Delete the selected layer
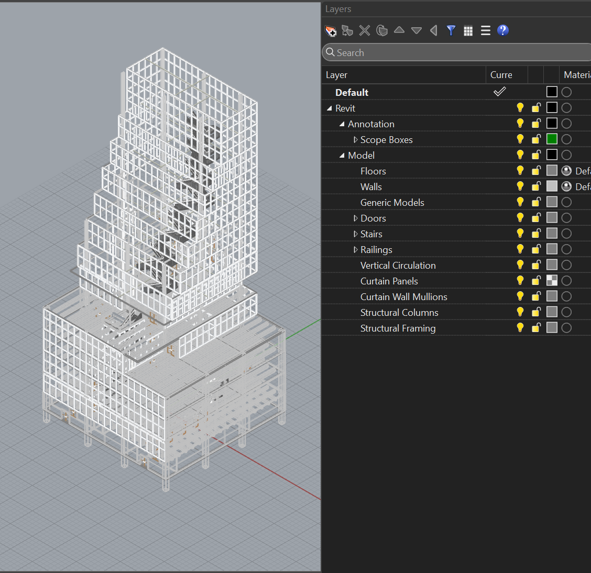The width and height of the screenshot is (591, 573). pyautogui.click(x=364, y=30)
